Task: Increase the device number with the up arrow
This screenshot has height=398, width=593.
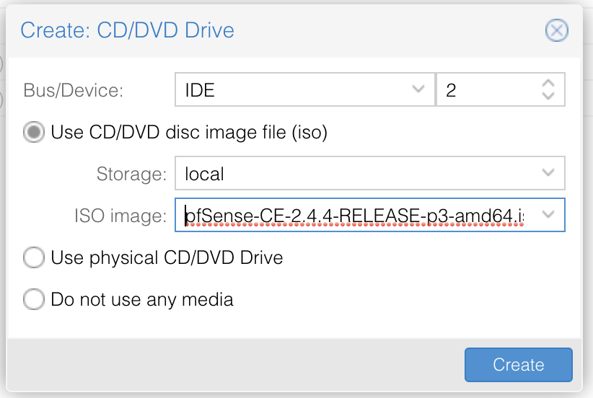Action: (548, 84)
